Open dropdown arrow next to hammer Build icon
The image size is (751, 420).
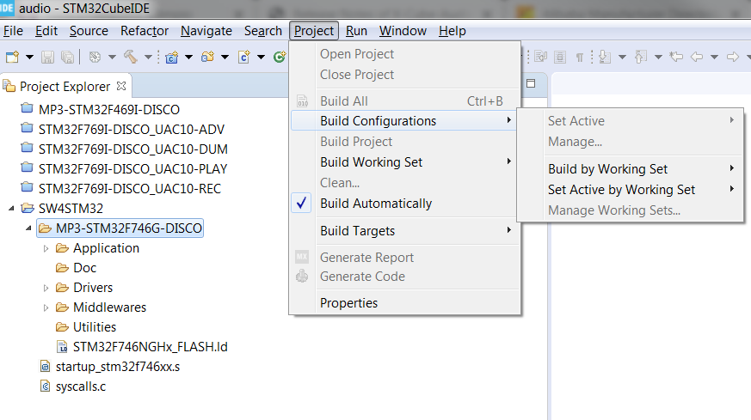(x=149, y=58)
